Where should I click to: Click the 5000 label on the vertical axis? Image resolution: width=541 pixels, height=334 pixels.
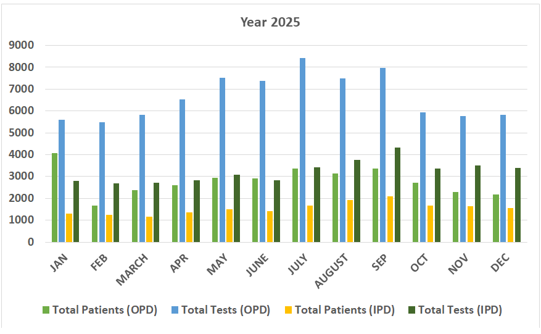click(22, 133)
